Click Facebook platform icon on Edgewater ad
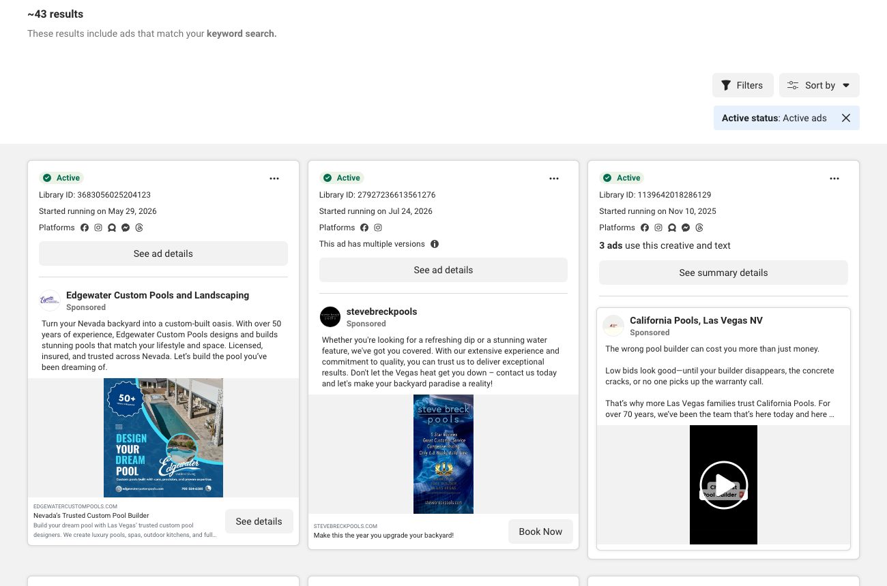 tap(85, 228)
